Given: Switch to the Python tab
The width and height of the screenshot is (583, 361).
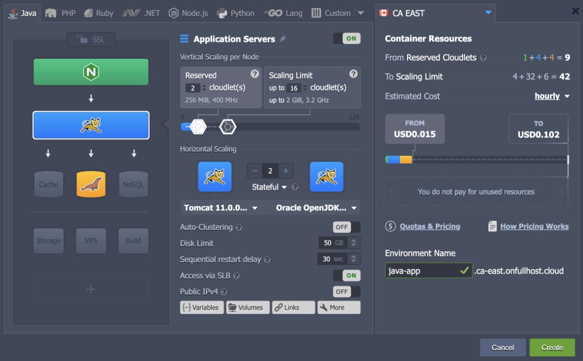Looking at the screenshot, I should click(x=236, y=13).
